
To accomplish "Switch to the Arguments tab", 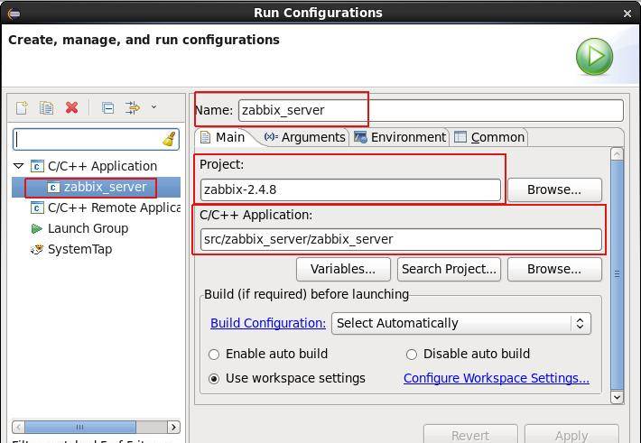I will click(x=304, y=137).
